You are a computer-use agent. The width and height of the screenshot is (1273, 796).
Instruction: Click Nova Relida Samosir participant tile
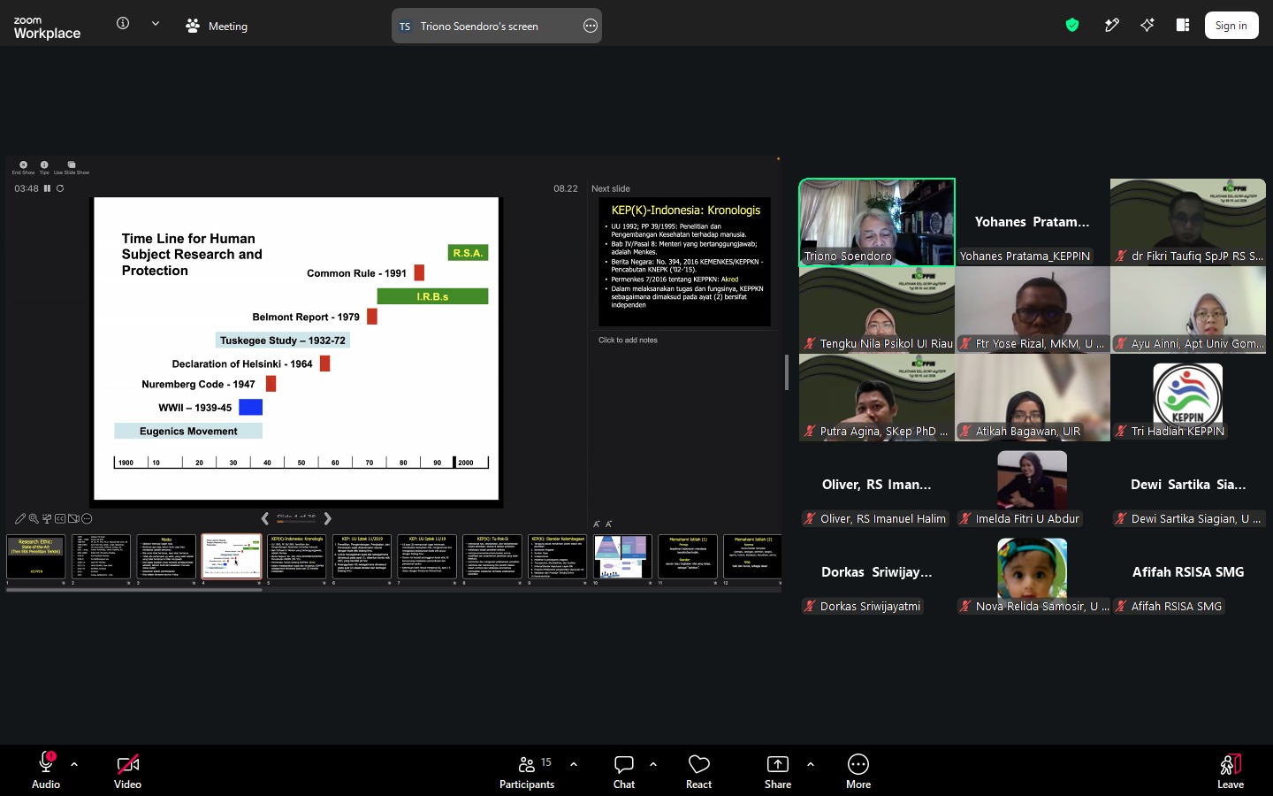1033,572
